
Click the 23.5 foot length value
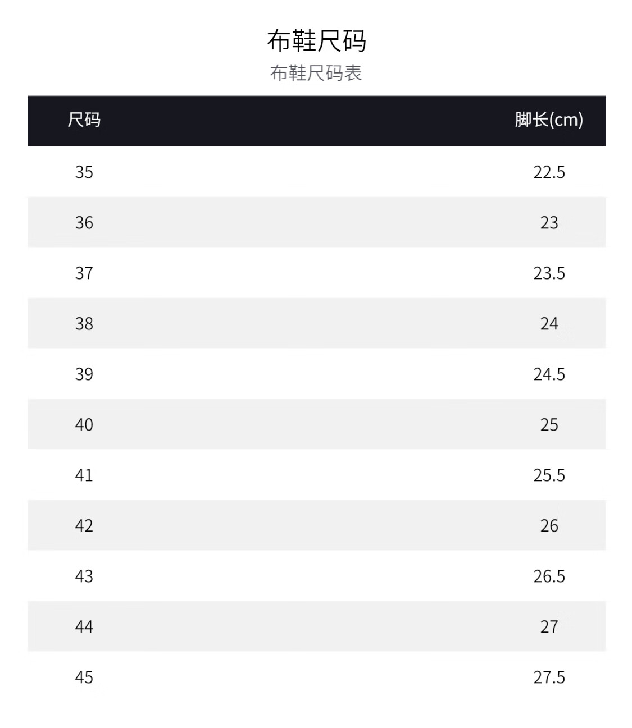click(549, 273)
